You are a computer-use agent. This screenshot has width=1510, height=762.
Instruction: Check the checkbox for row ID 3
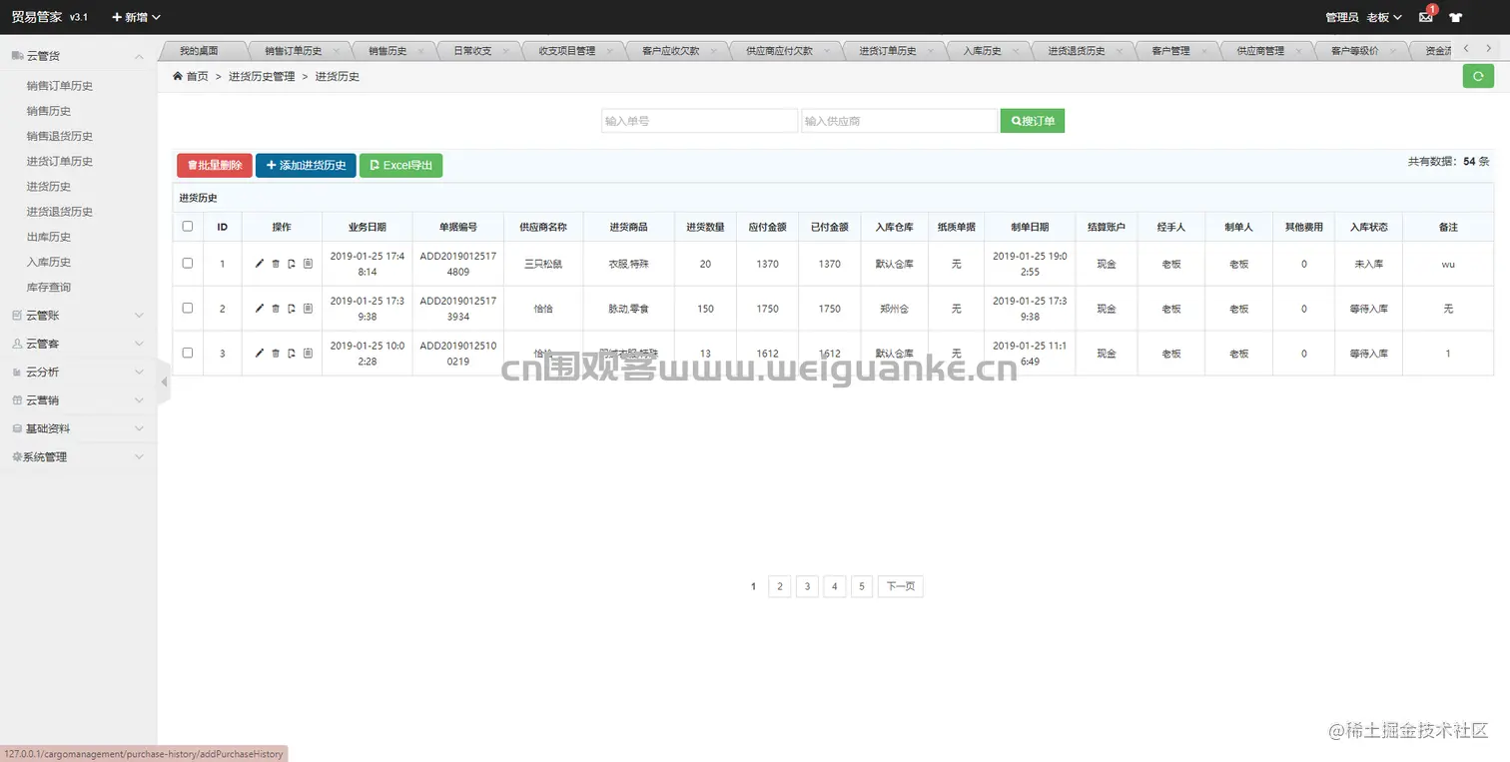188,353
